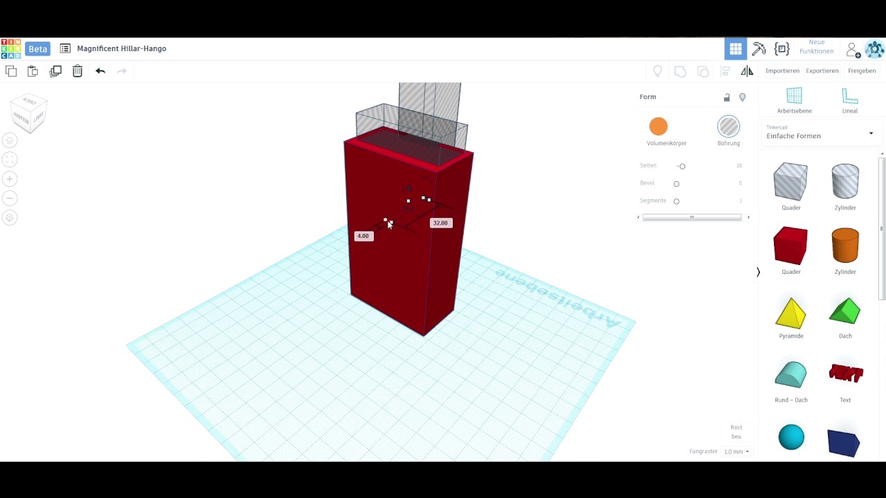The image size is (886, 498).
Task: Click the view cube navigator
Action: [29, 113]
